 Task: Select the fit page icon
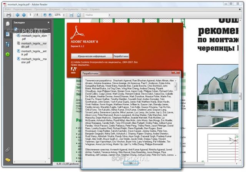coord(78,15)
